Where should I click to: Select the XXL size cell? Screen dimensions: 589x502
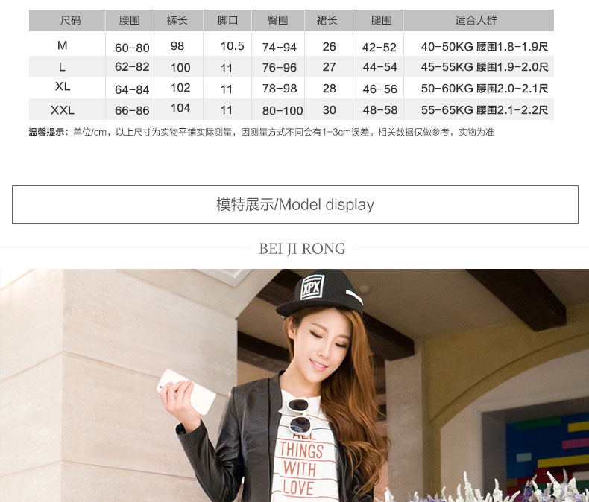point(63,110)
